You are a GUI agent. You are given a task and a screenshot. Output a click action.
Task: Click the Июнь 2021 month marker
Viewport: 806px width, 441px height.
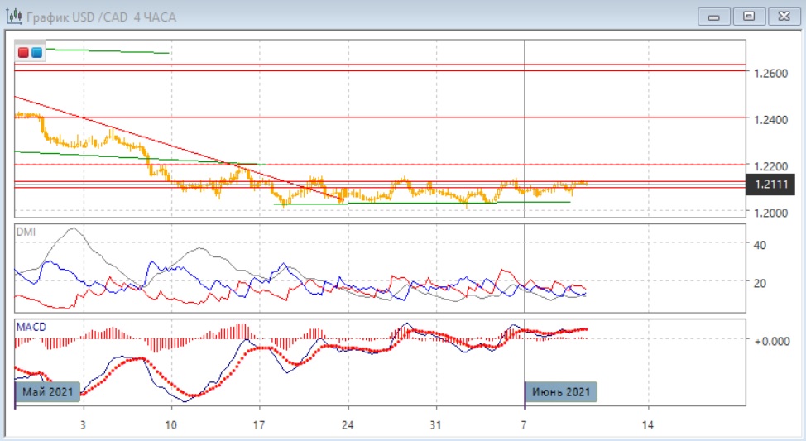561,391
